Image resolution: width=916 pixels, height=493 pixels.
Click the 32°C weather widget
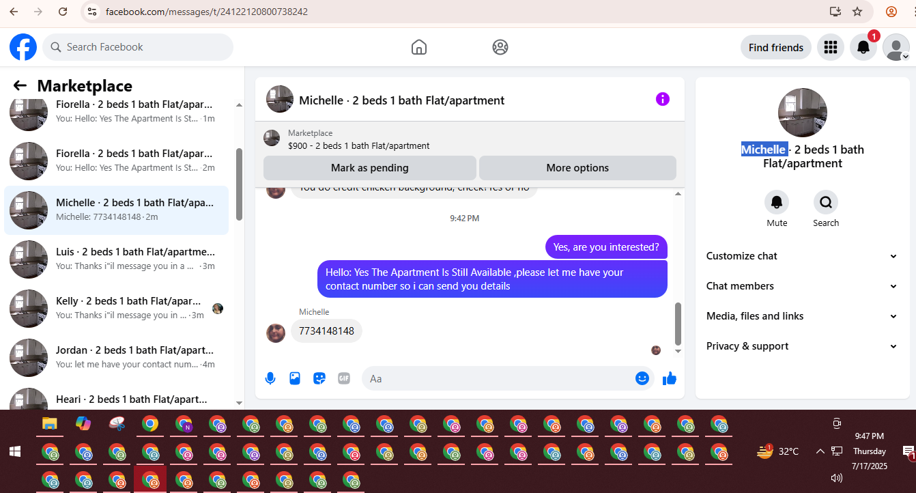(x=777, y=451)
